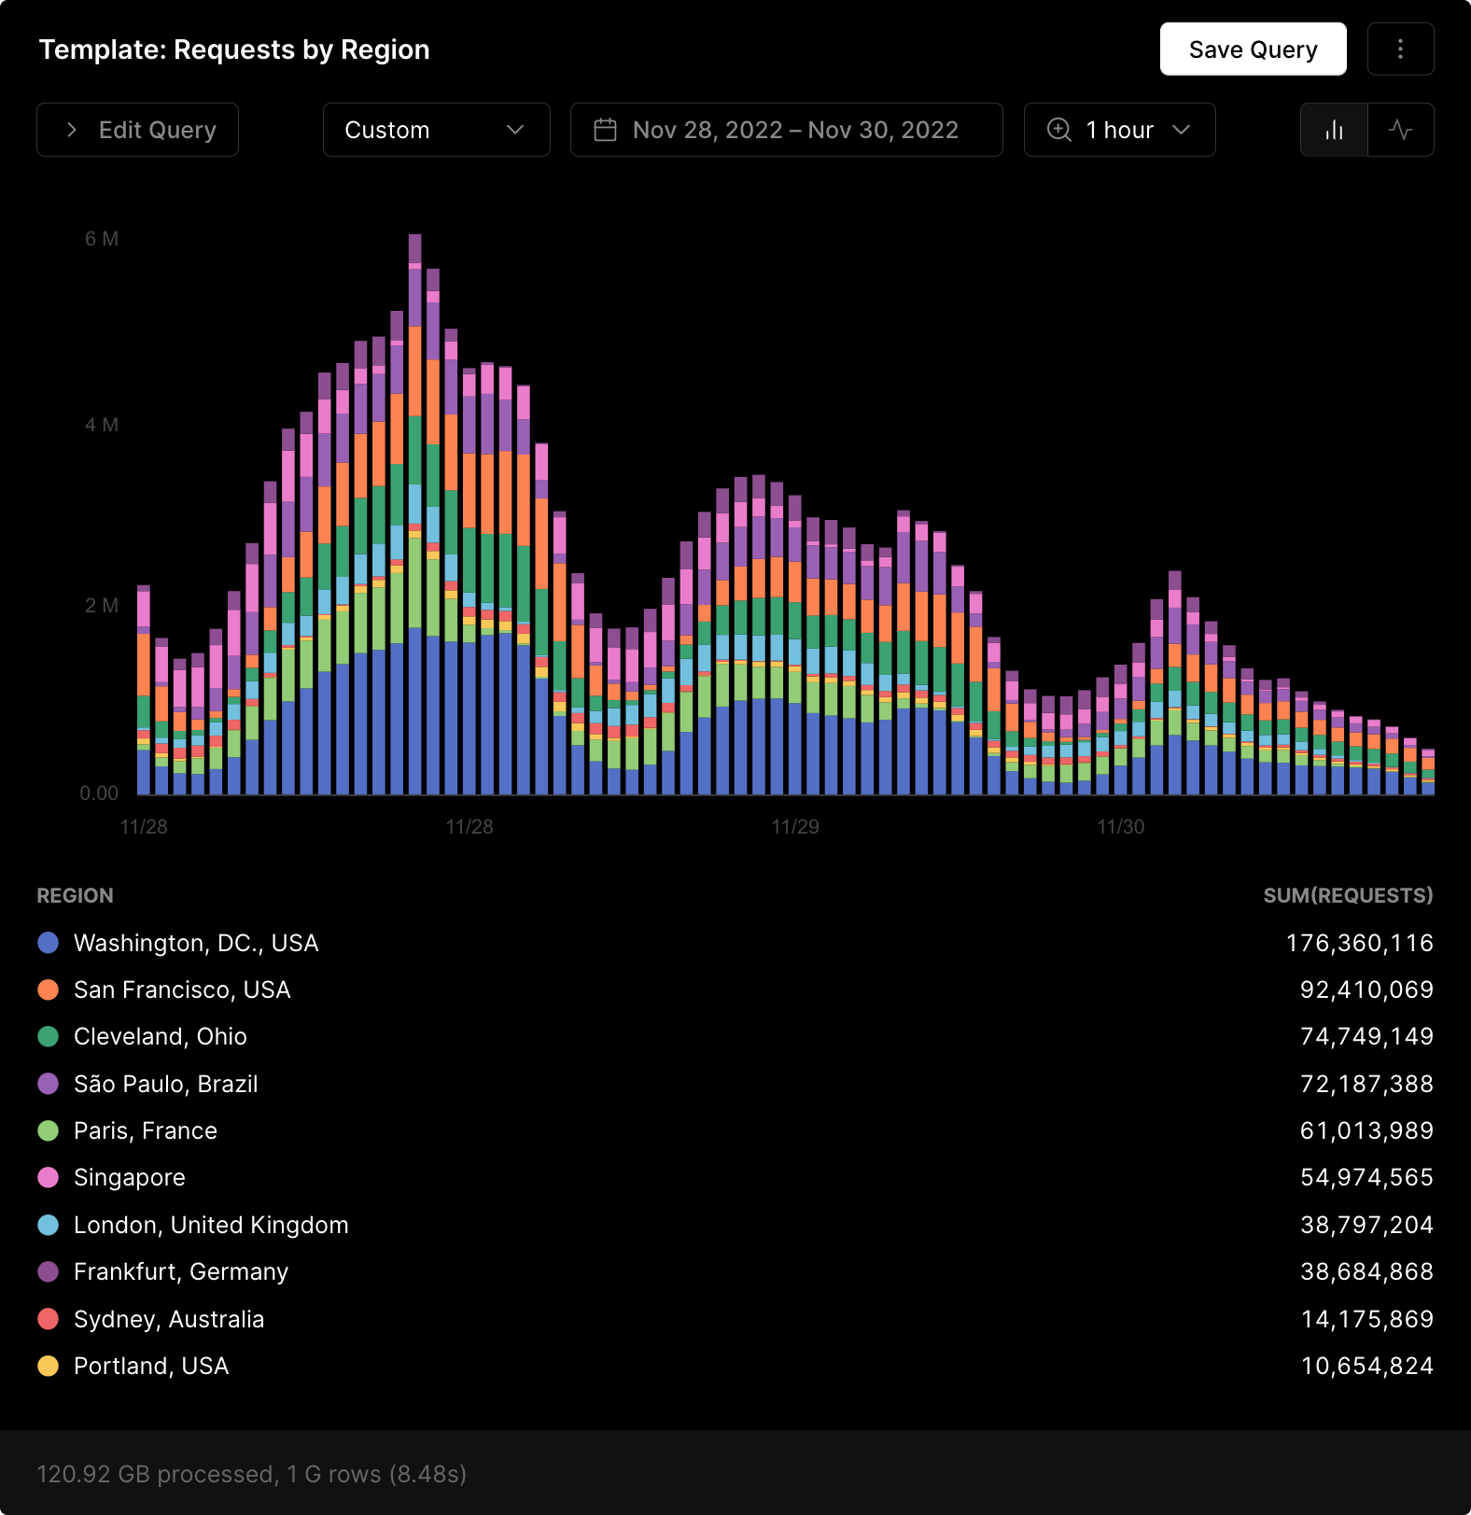
Task: Click the 11/29 x-axis label
Action: tap(795, 827)
